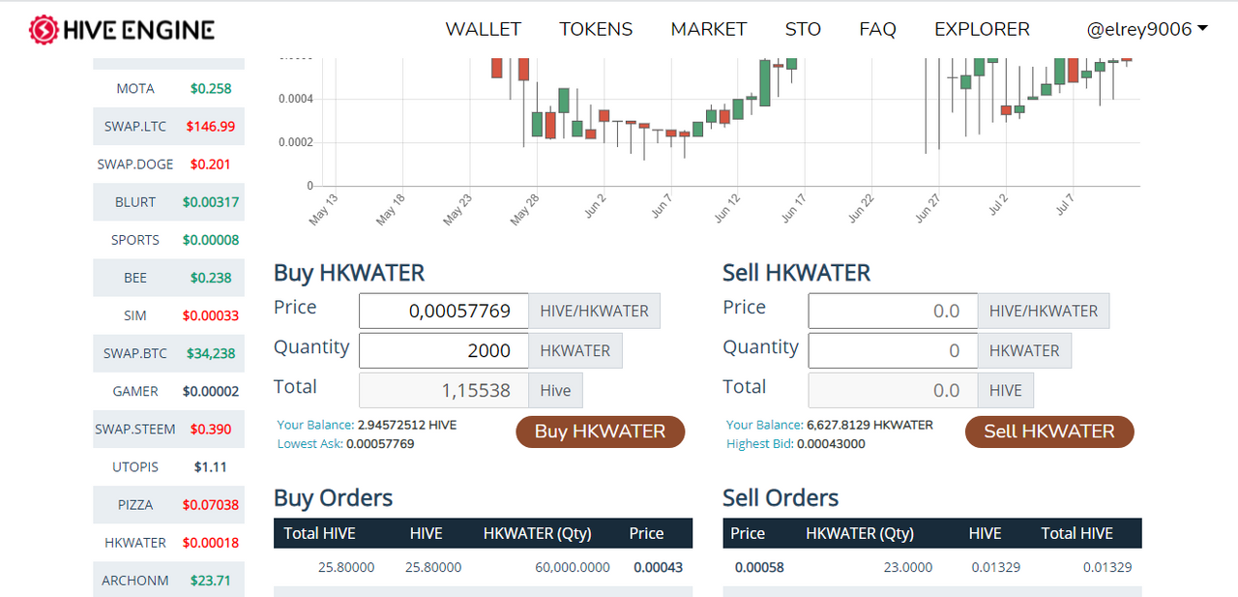Click Your Balance link under Buy HKWATER
Screen dimensions: 1238x597
point(315,425)
